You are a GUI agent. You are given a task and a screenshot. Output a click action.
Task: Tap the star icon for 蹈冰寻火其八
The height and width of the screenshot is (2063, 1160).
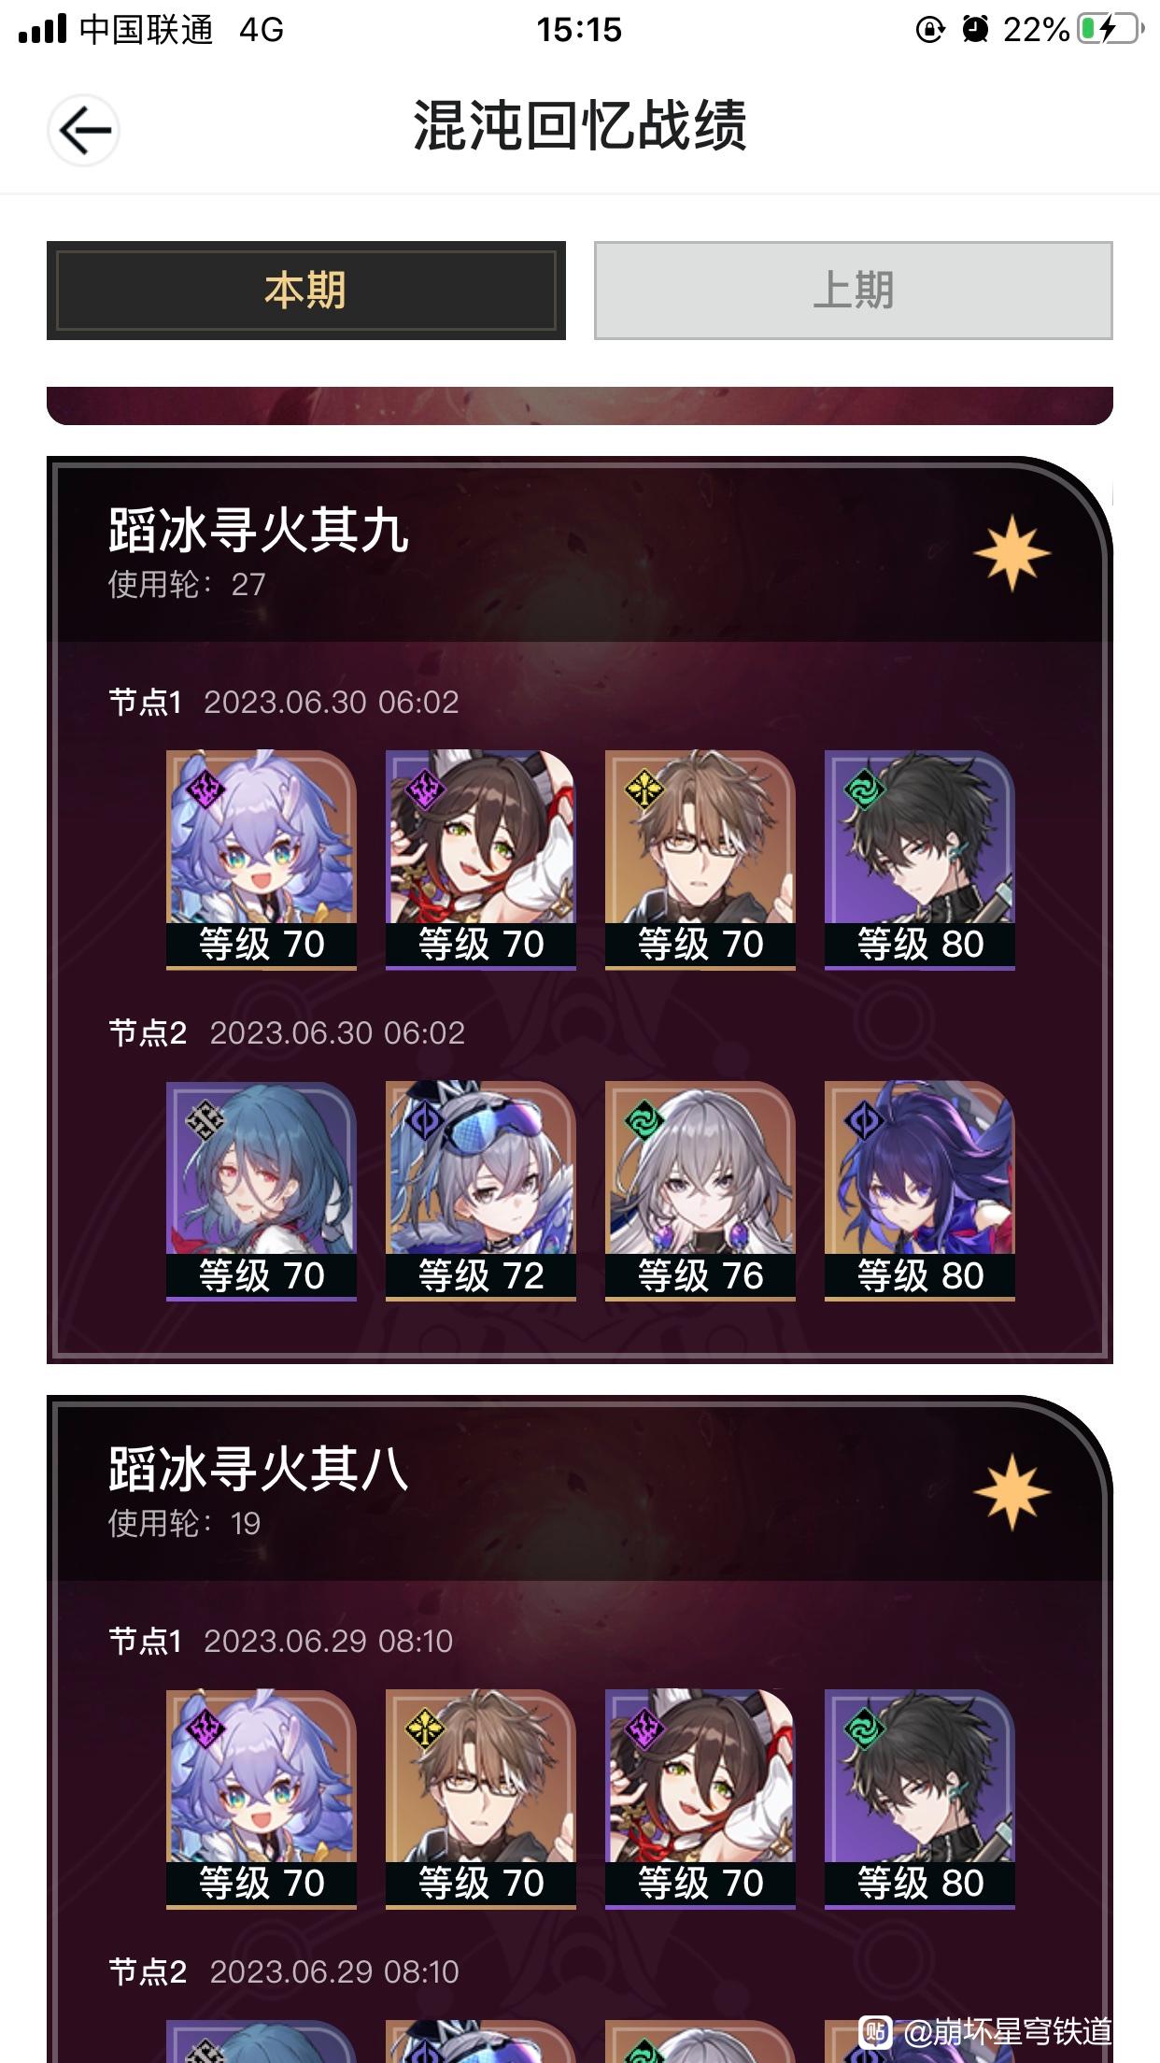click(x=1011, y=1492)
